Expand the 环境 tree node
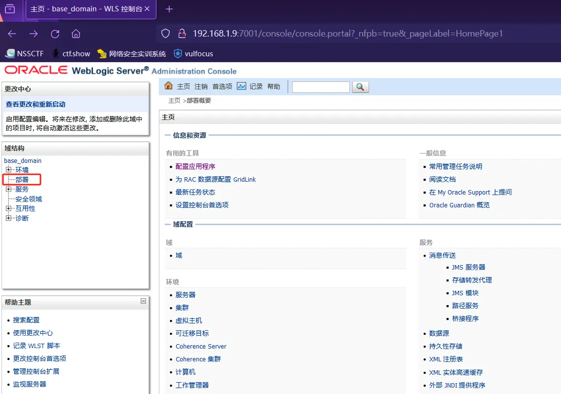Image resolution: width=561 pixels, height=394 pixels. tap(8, 169)
